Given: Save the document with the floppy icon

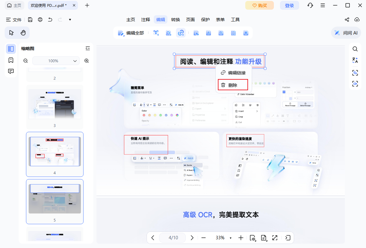Looking at the screenshot, I should point(30,20).
